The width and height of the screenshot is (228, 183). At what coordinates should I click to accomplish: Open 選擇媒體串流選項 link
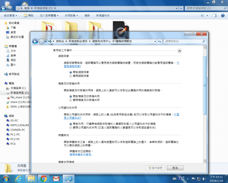point(81,155)
